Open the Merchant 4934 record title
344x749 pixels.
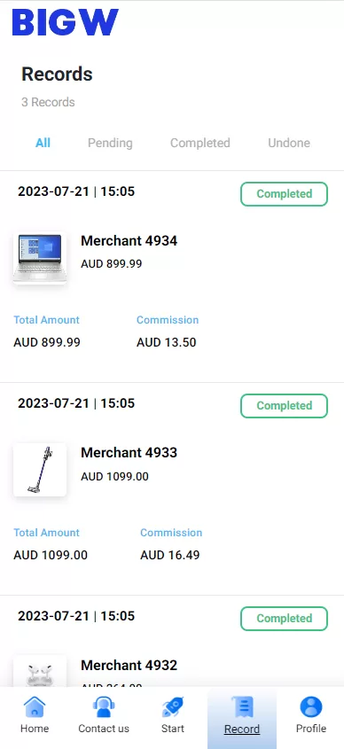point(129,241)
